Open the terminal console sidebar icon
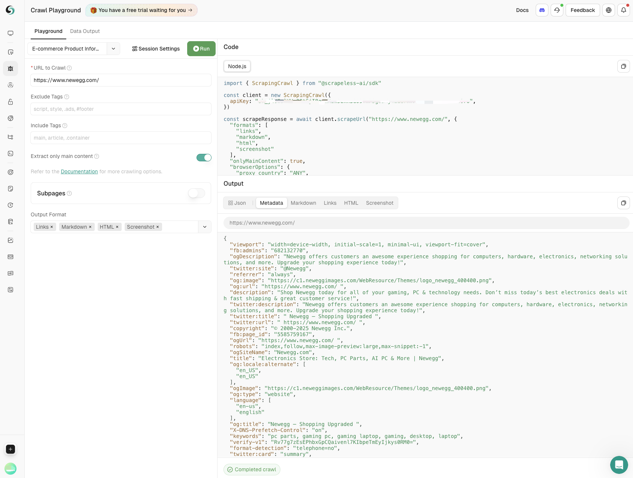 tap(10, 153)
